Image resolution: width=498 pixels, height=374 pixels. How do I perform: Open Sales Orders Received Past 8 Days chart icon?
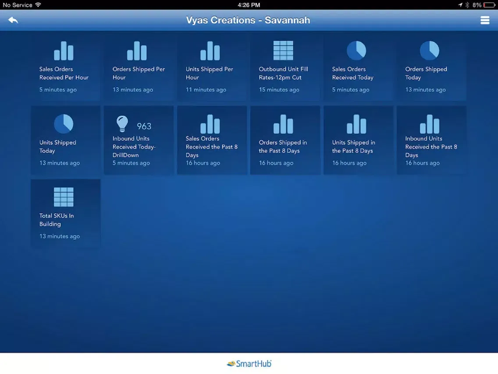pos(210,124)
